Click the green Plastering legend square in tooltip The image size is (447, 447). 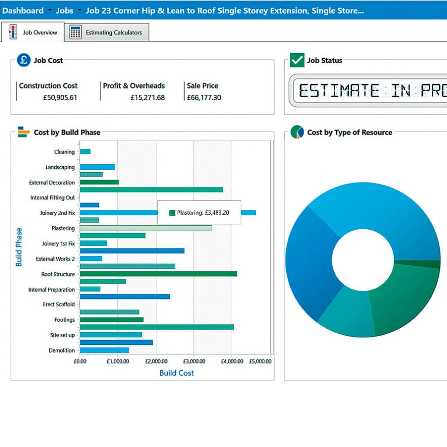(x=172, y=213)
